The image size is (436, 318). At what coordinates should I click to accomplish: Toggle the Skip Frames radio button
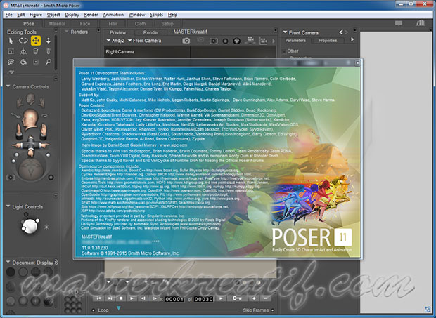point(273,310)
